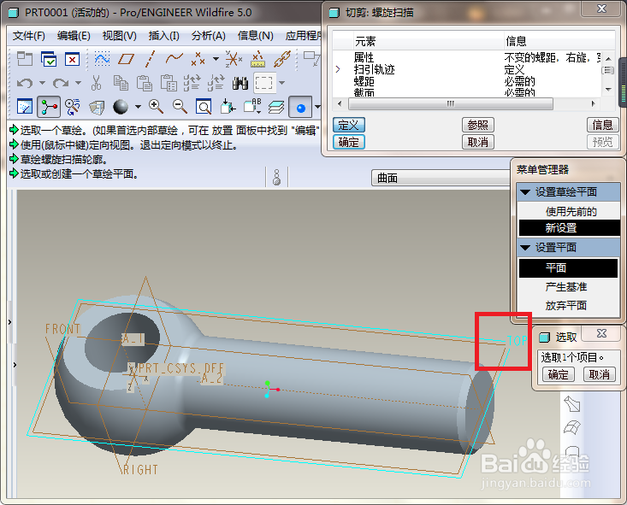
Task: Click the wireframe cube view icon
Action: pos(97,107)
